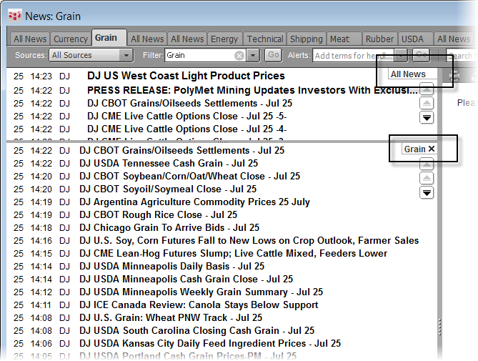478x361 pixels.
Task: Click the red app logo in title bar
Action: (13, 16)
